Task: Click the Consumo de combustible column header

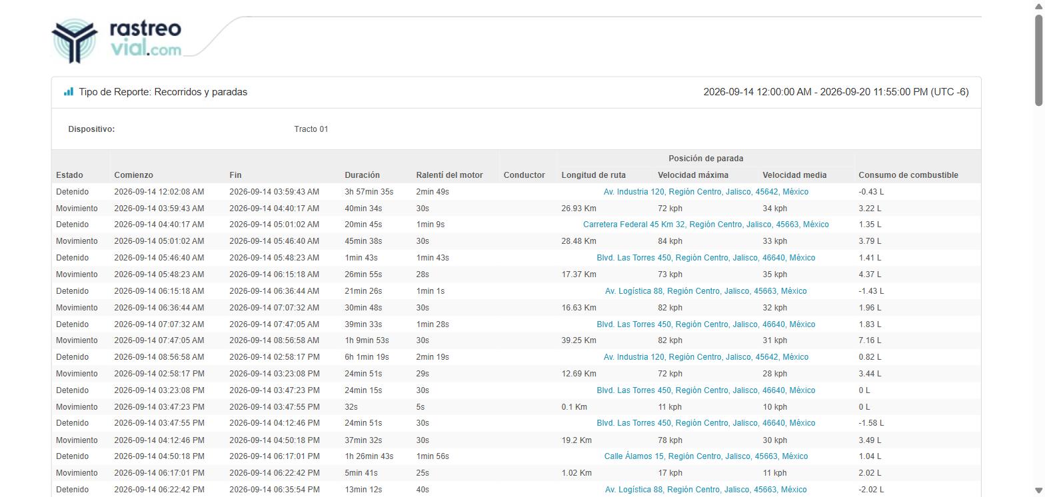Action: pyautogui.click(x=908, y=175)
